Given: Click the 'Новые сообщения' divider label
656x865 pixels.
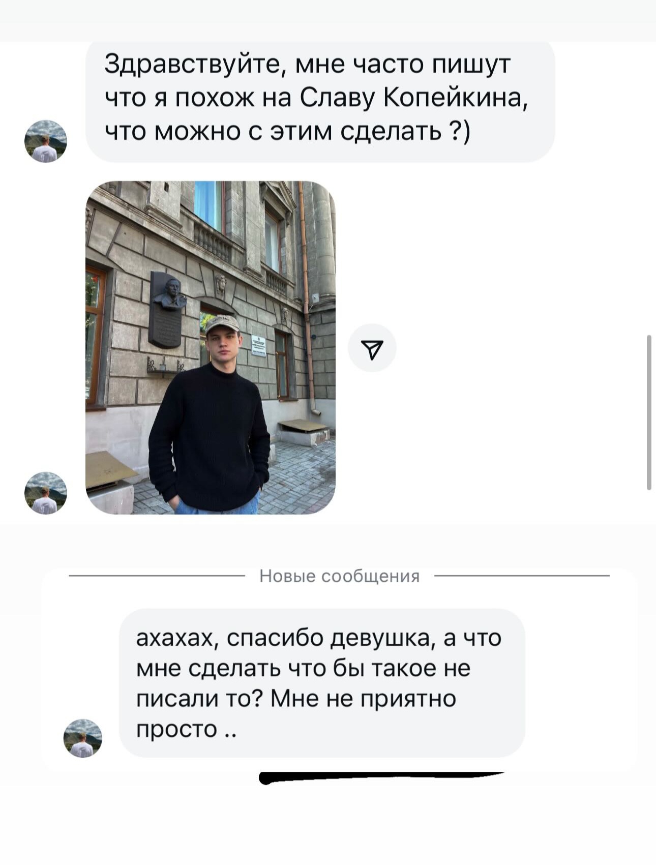Looking at the screenshot, I should coord(340,576).
